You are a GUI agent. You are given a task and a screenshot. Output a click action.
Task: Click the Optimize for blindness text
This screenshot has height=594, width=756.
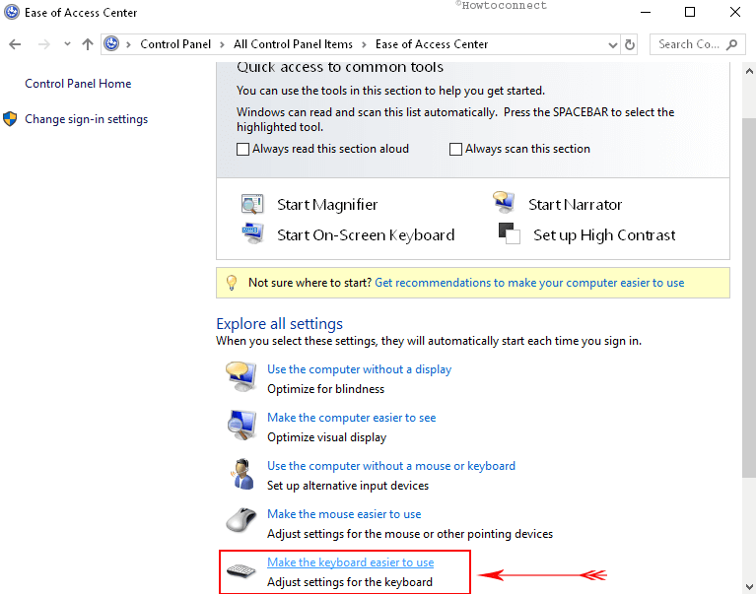(326, 389)
